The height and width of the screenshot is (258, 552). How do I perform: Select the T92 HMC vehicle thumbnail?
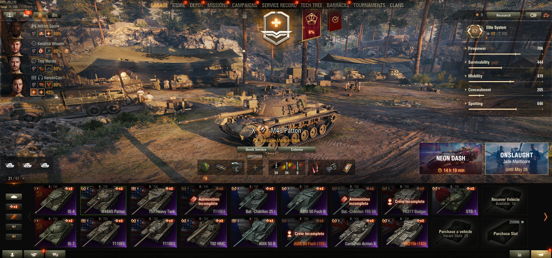204,233
